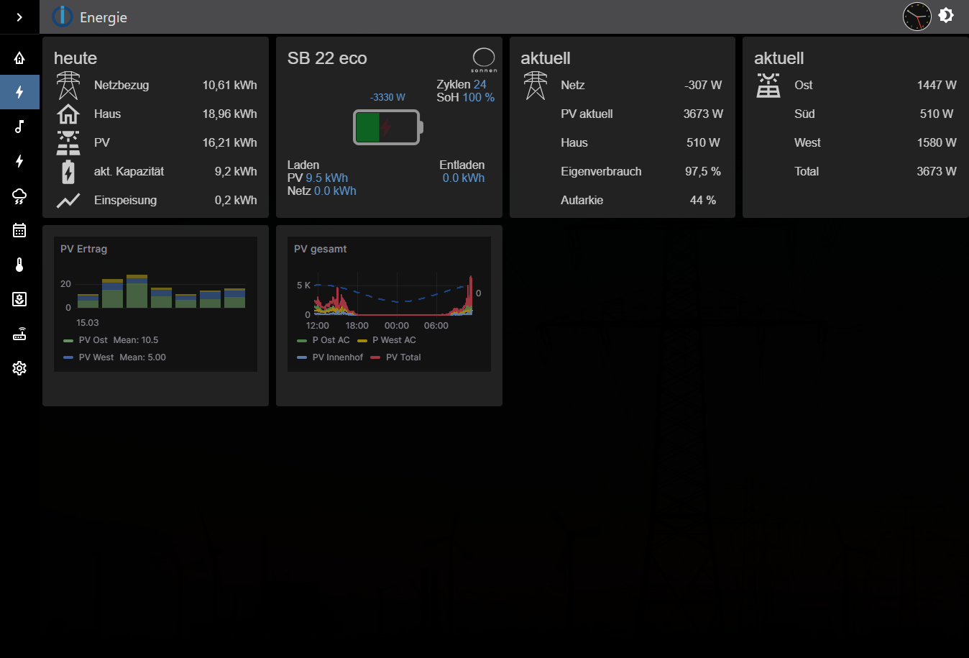969x658 pixels.
Task: Click the 18:00 axis label in PV gesamt
Action: [357, 326]
